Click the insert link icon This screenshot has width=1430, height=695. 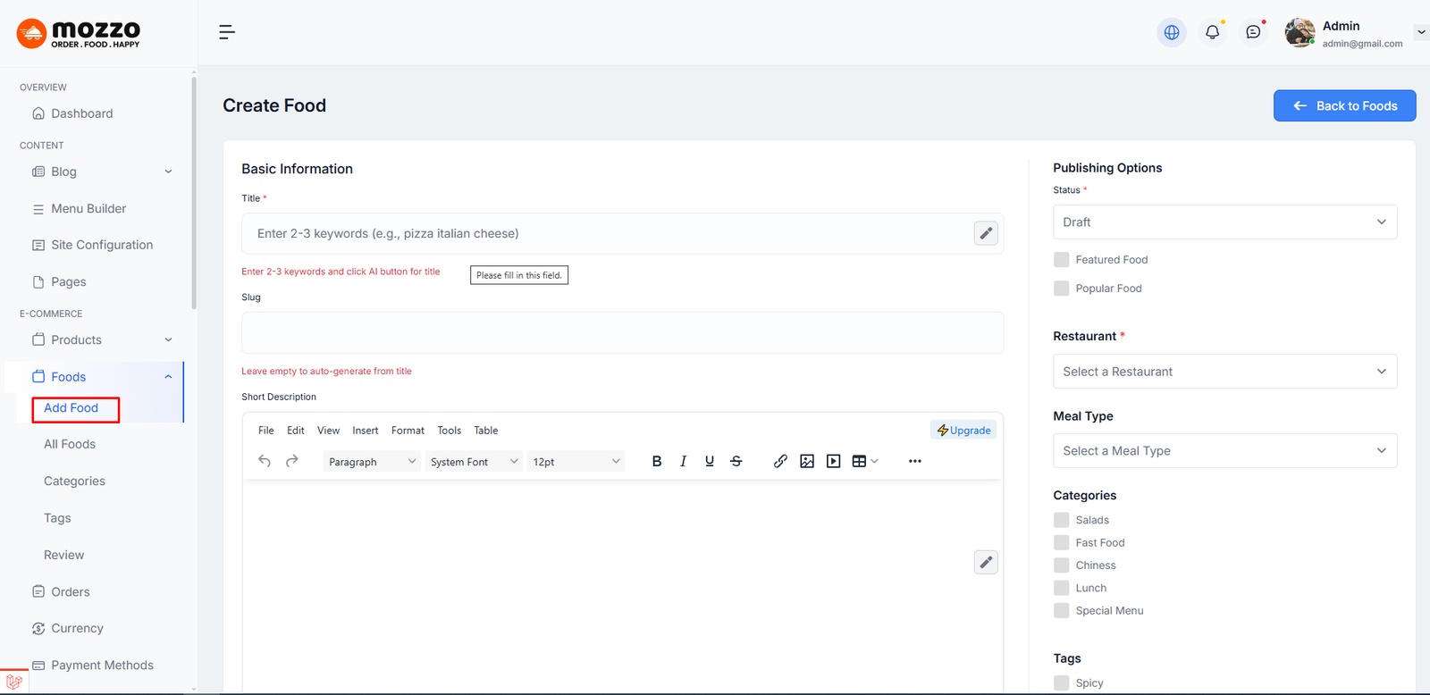pyautogui.click(x=780, y=462)
